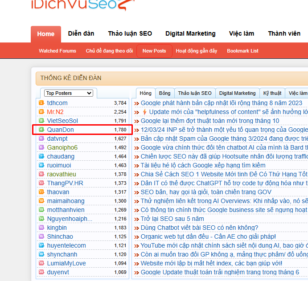
Task: Open the Việc làm navigation item
Action: pos(242,33)
